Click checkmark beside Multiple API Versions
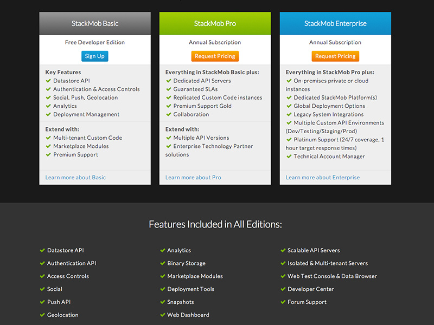This screenshot has width=434, height=325. pyautogui.click(x=169, y=138)
